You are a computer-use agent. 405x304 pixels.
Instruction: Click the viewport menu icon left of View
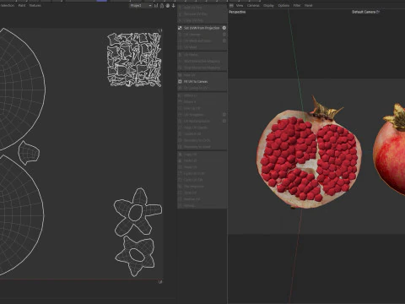pyautogui.click(x=231, y=5)
